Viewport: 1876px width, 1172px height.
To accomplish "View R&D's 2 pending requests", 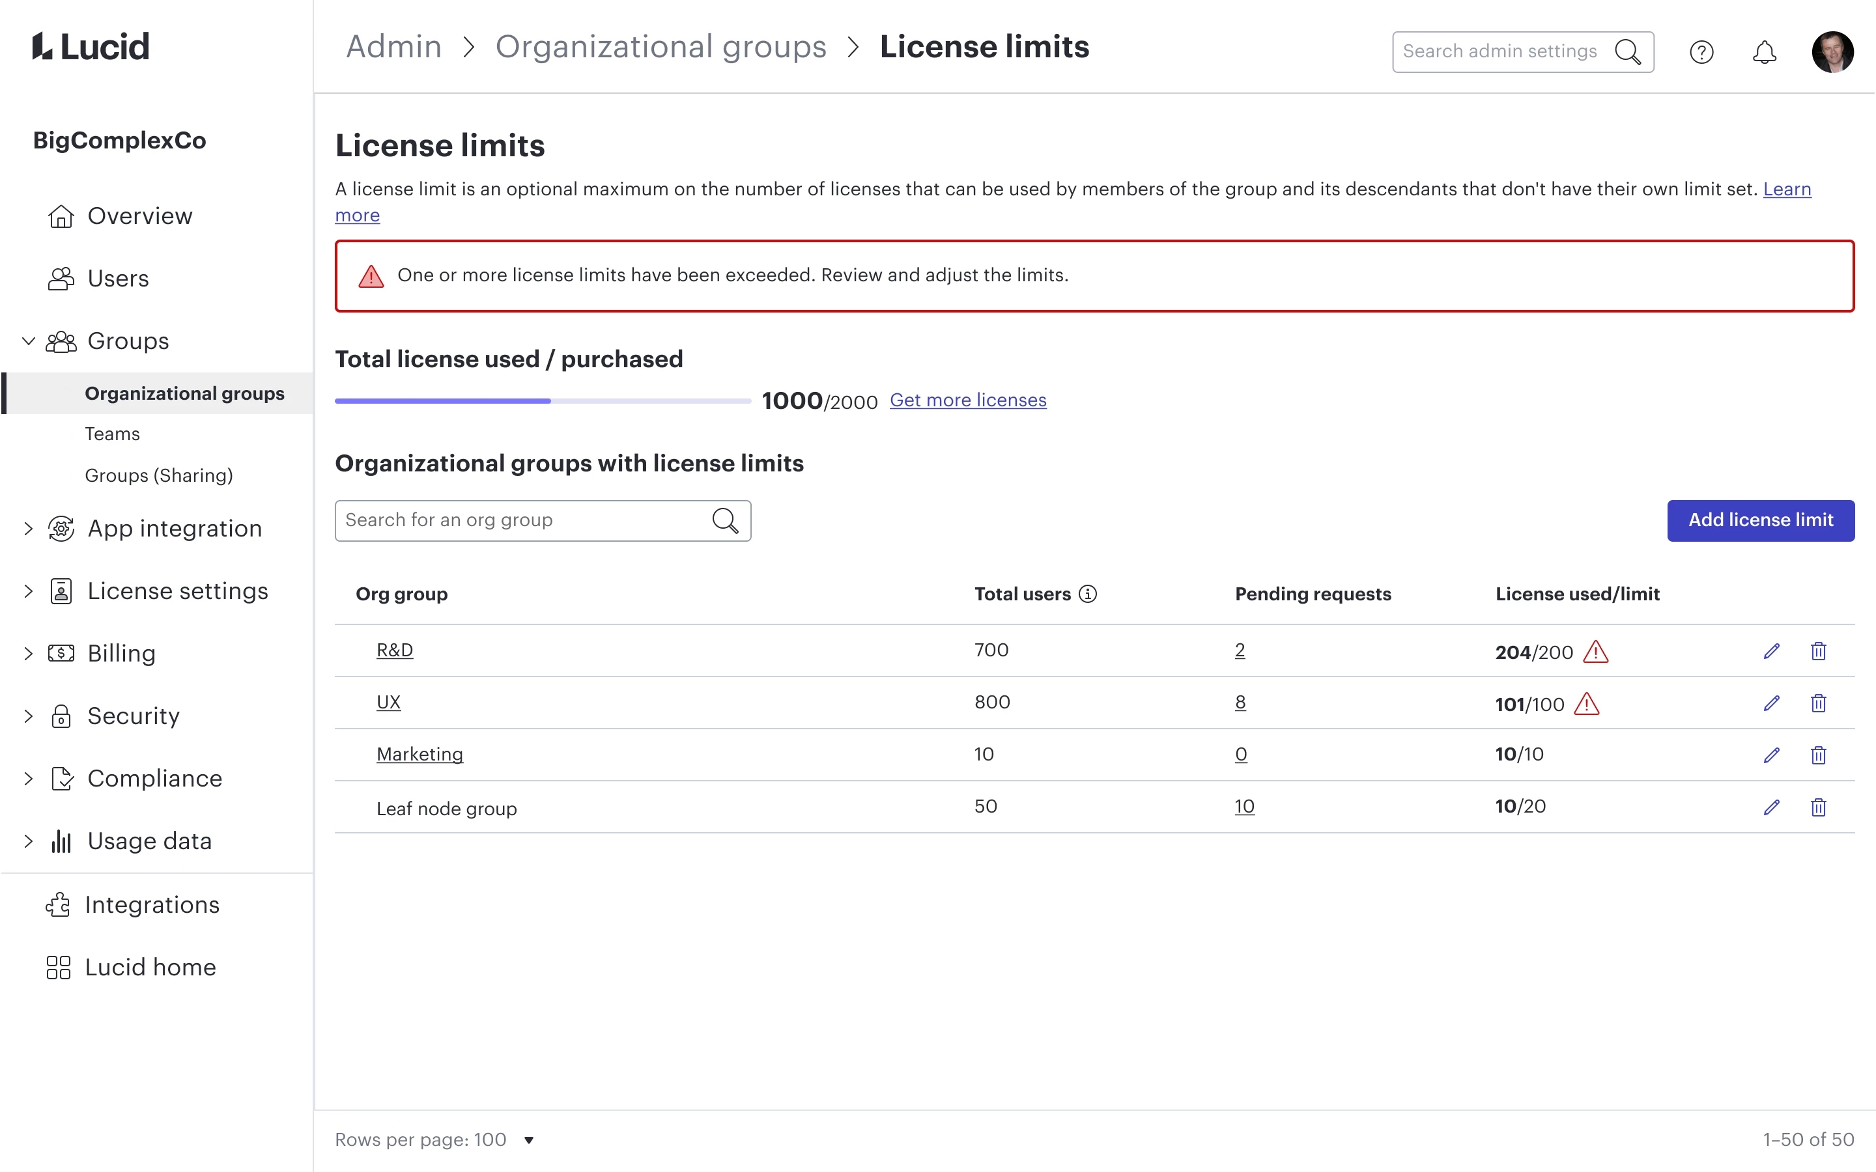I will (x=1240, y=650).
